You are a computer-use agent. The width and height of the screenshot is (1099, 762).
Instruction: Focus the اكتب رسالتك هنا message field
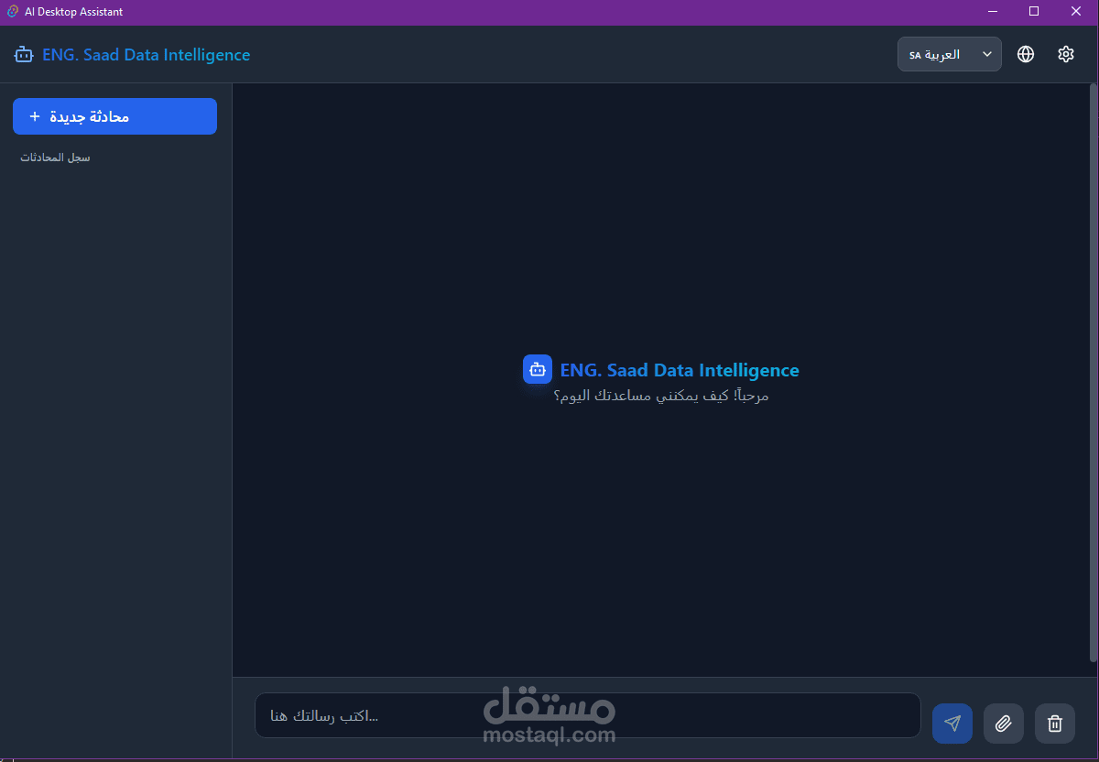(587, 715)
